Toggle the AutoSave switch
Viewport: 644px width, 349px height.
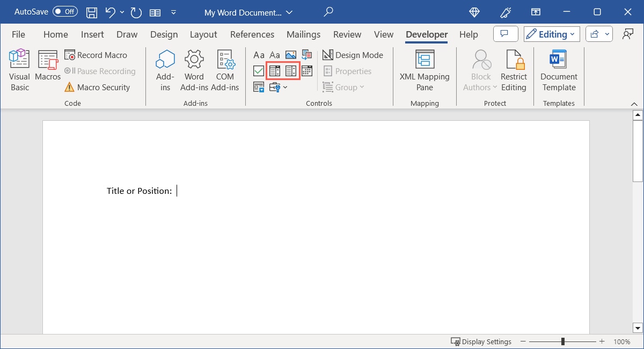tap(64, 11)
